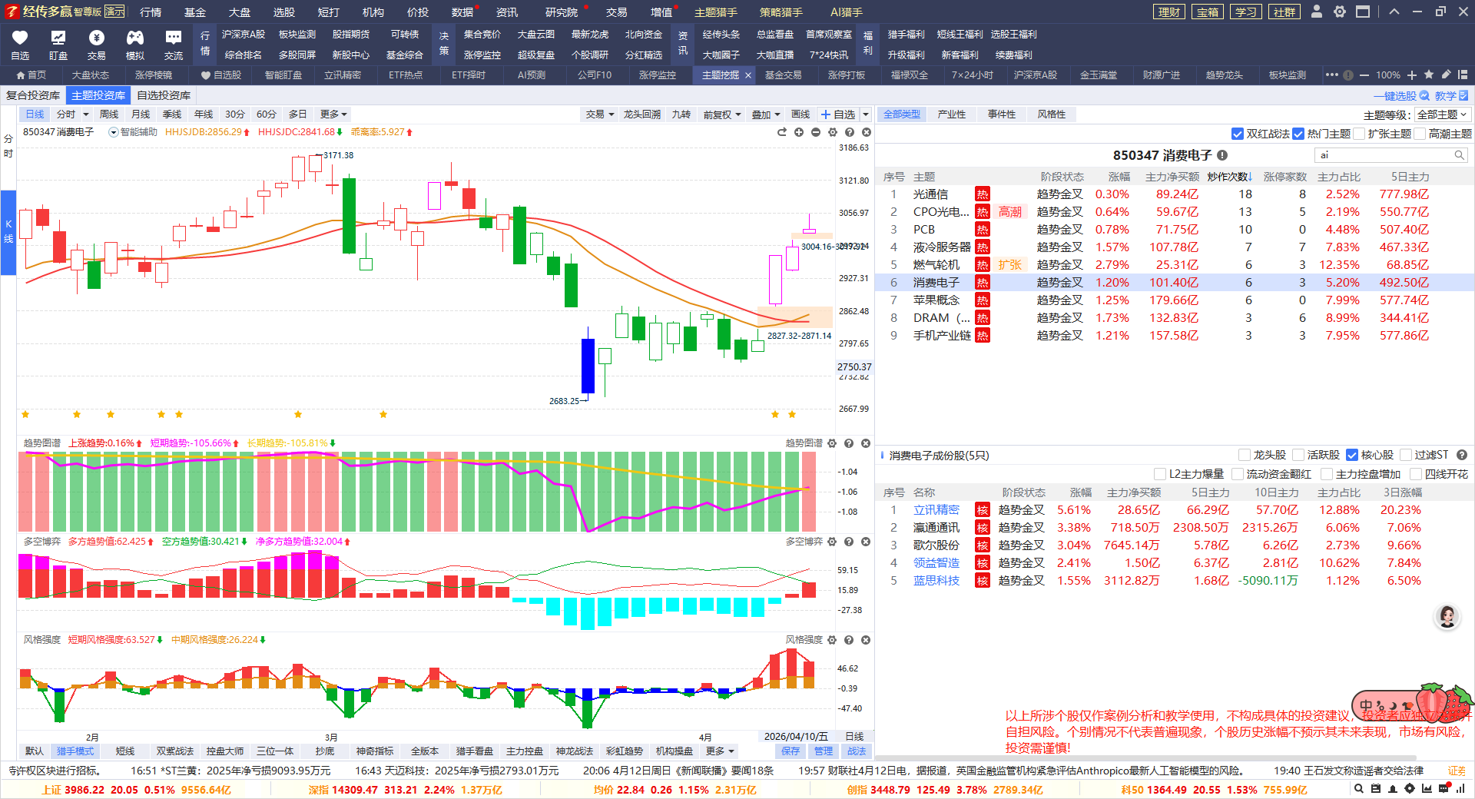The width and height of the screenshot is (1475, 799).
Task: Click the search magnifier in theme filter box
Action: 1459,155
